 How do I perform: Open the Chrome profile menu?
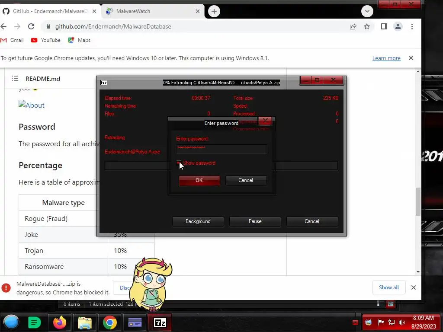pos(398,26)
